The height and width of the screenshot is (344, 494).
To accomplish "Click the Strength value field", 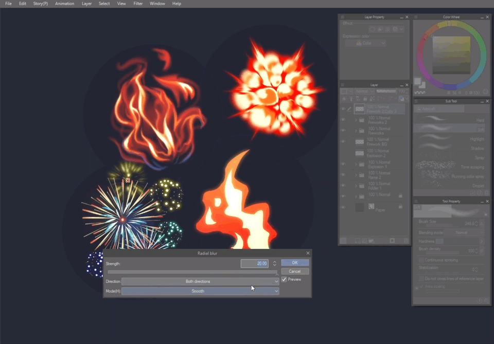I will [255, 263].
